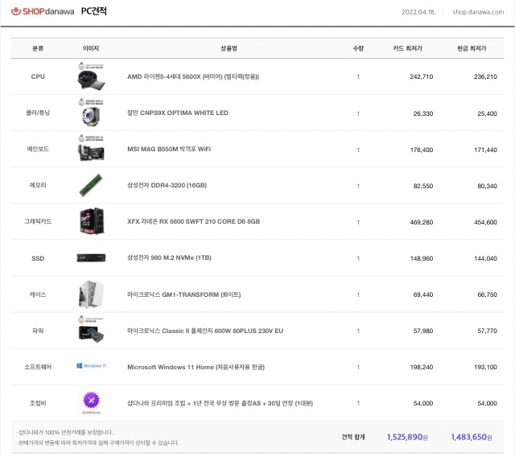Select the 마이크로닉스 GM1-TRANSFORM (화이트) name
Screen dimensions: 515x457
(x=184, y=294)
